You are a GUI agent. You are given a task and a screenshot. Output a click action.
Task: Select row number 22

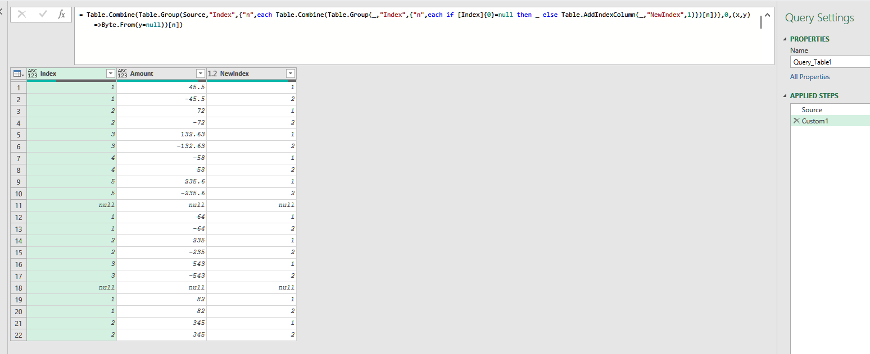19,334
